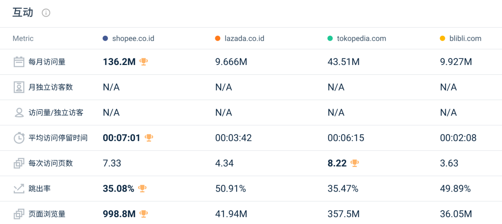Click the 4.34 pages per visit value

click(225, 163)
